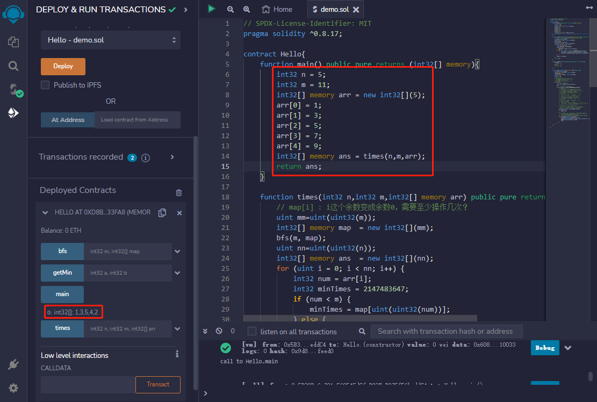Collapse the terminal with double chevron
The image size is (597, 402).
(x=205, y=331)
